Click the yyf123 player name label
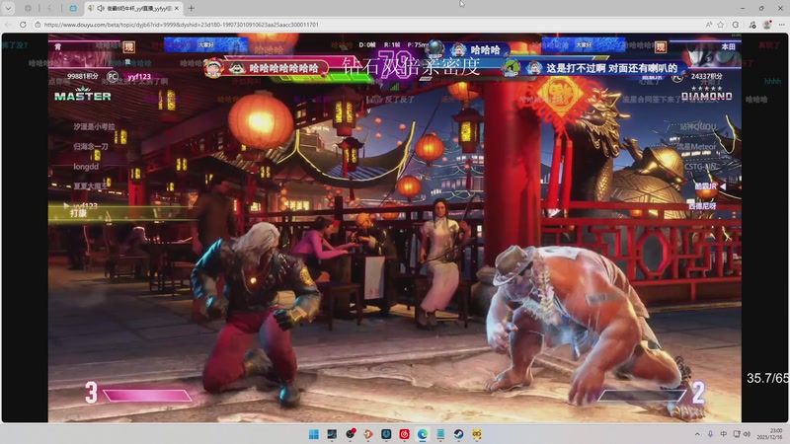 tap(139, 77)
